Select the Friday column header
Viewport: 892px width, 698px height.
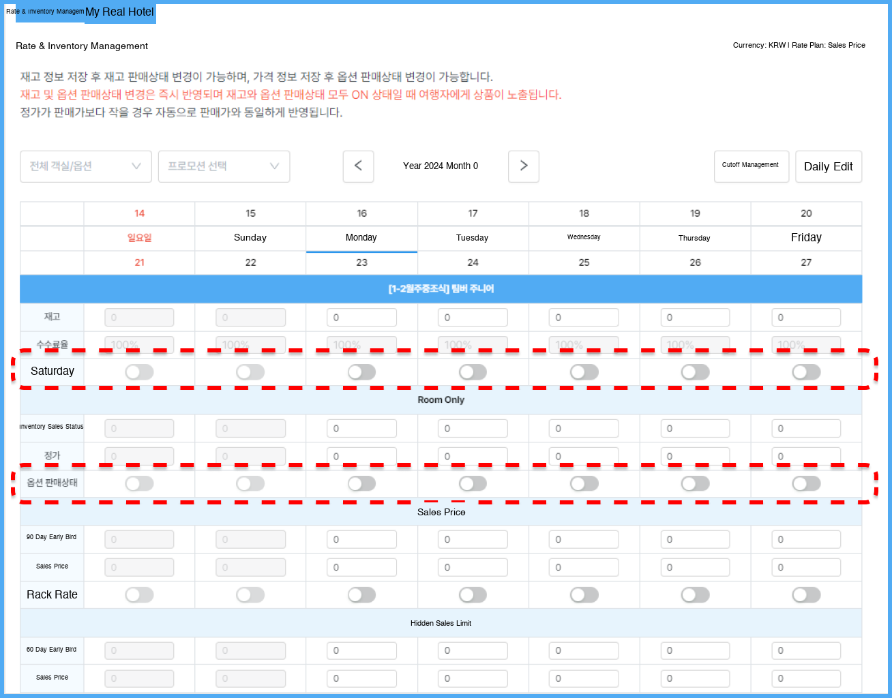click(806, 238)
